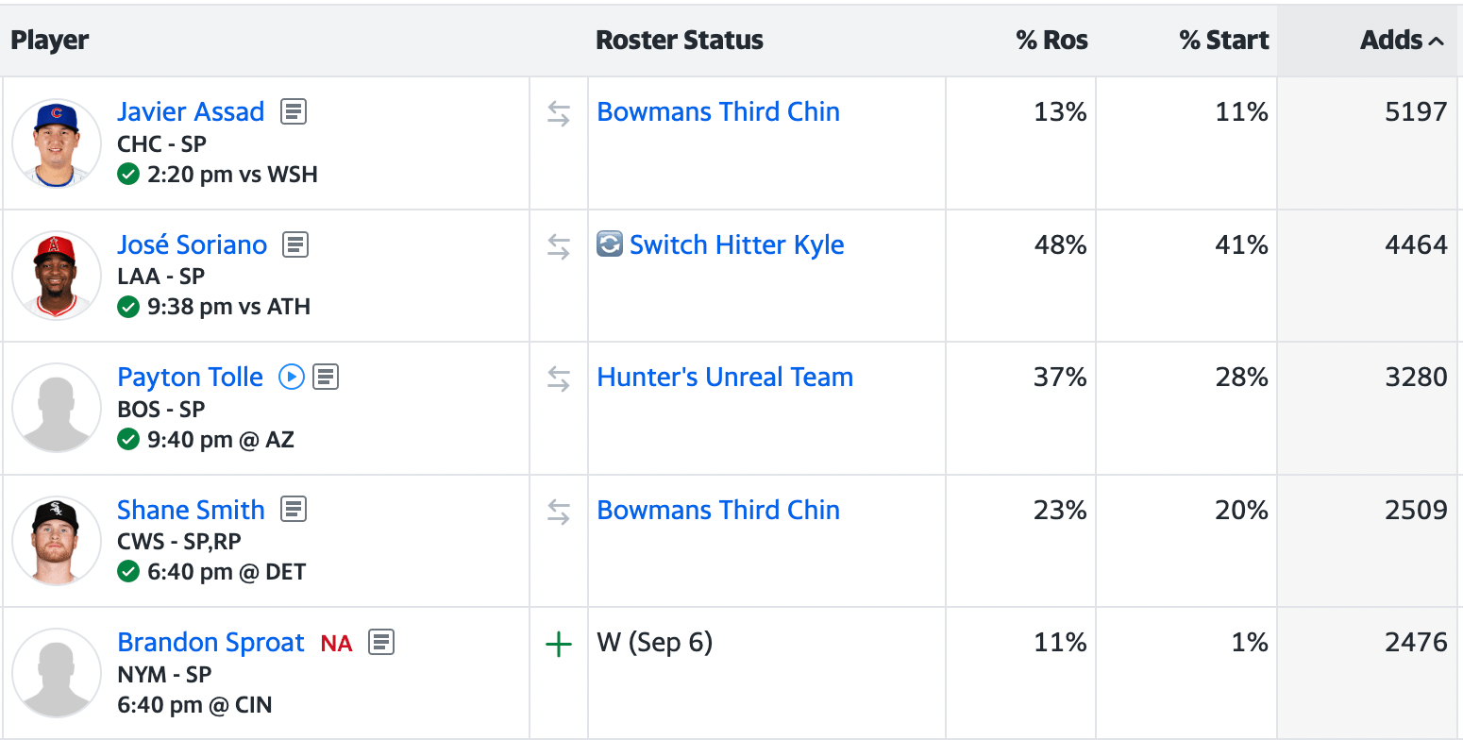Open player notes icon for Shane Smith
The width and height of the screenshot is (1463, 740).
point(294,511)
